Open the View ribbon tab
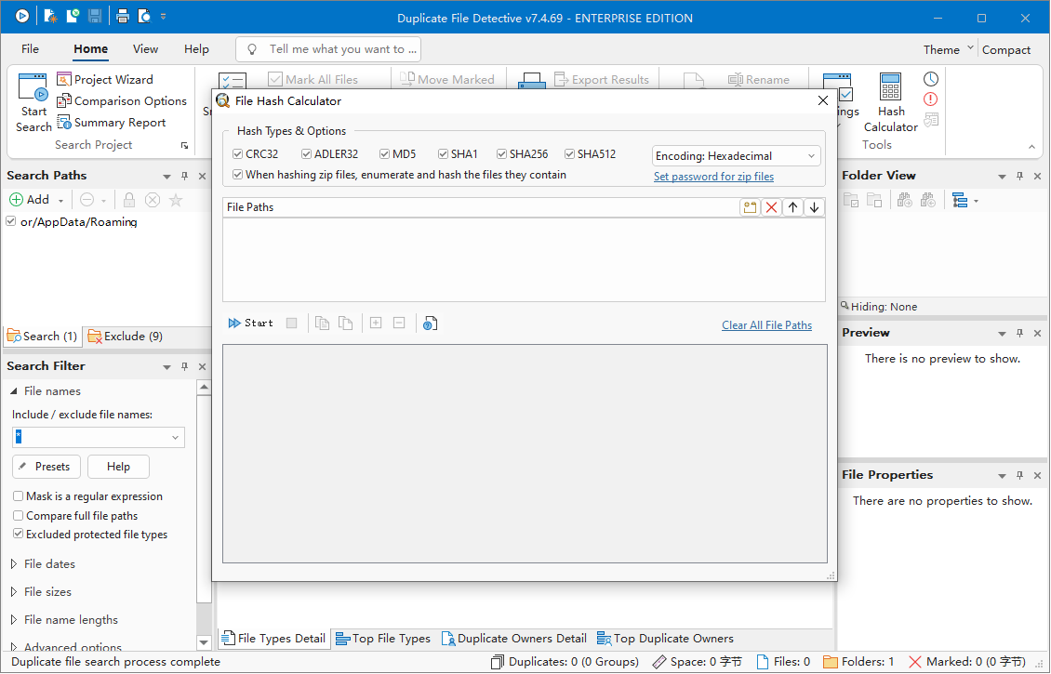The height and width of the screenshot is (674, 1051). [145, 49]
